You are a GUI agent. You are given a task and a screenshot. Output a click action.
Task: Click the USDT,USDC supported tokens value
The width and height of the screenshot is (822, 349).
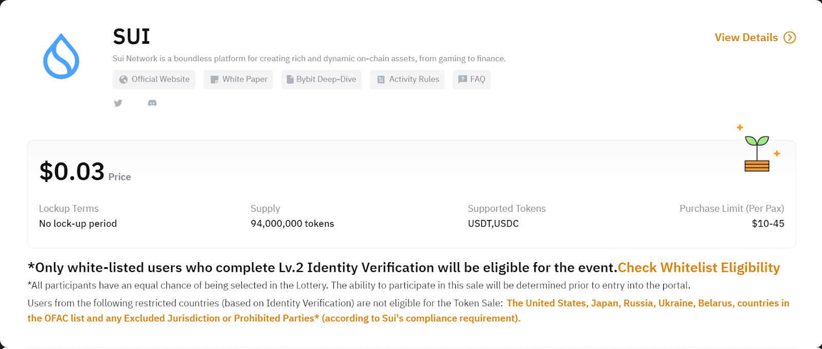point(493,224)
